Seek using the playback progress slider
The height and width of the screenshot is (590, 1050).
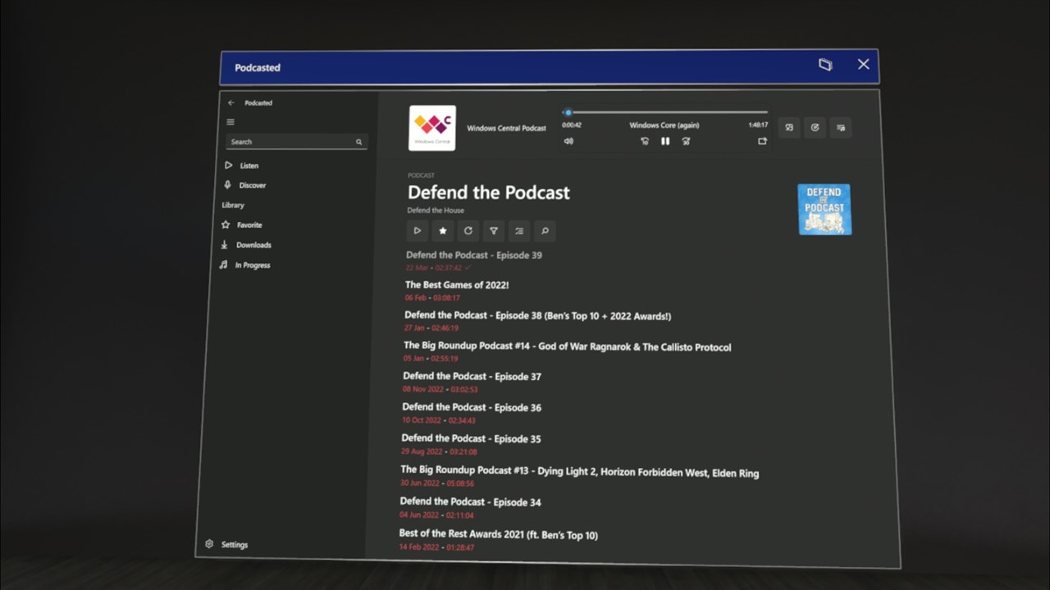tap(665, 112)
